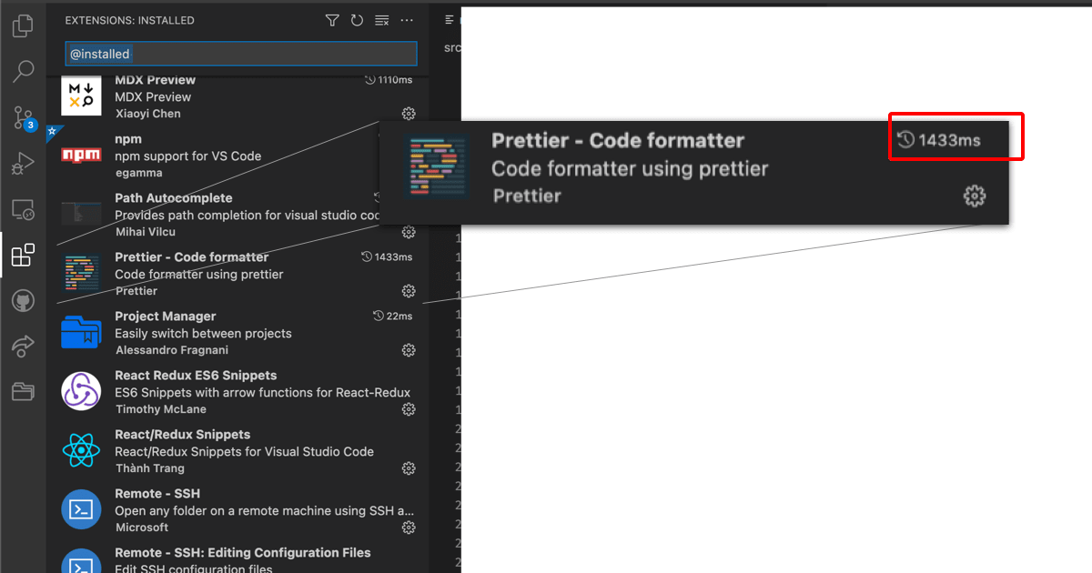The width and height of the screenshot is (1092, 573).
Task: Open the React/Redux Snippets title
Action: coord(182,435)
